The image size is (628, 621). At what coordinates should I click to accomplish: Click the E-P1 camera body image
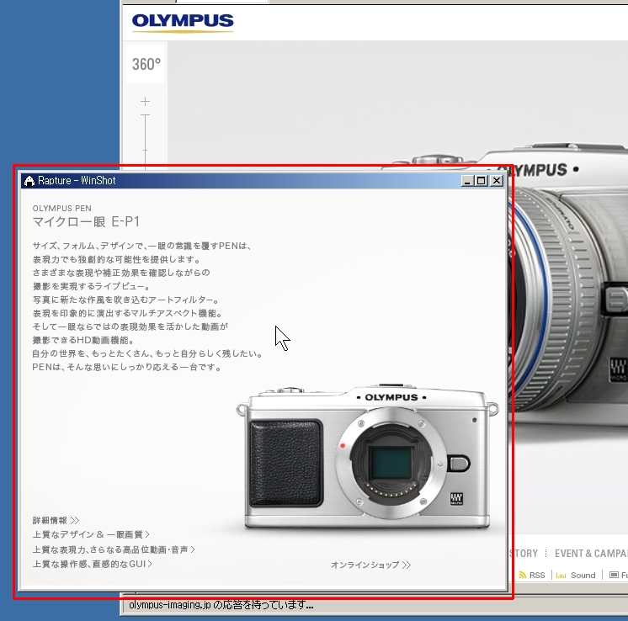click(x=367, y=457)
